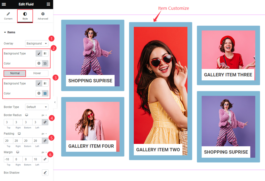265x181 pixels.
Task: Click the Margin Top input field
Action: 9,159
